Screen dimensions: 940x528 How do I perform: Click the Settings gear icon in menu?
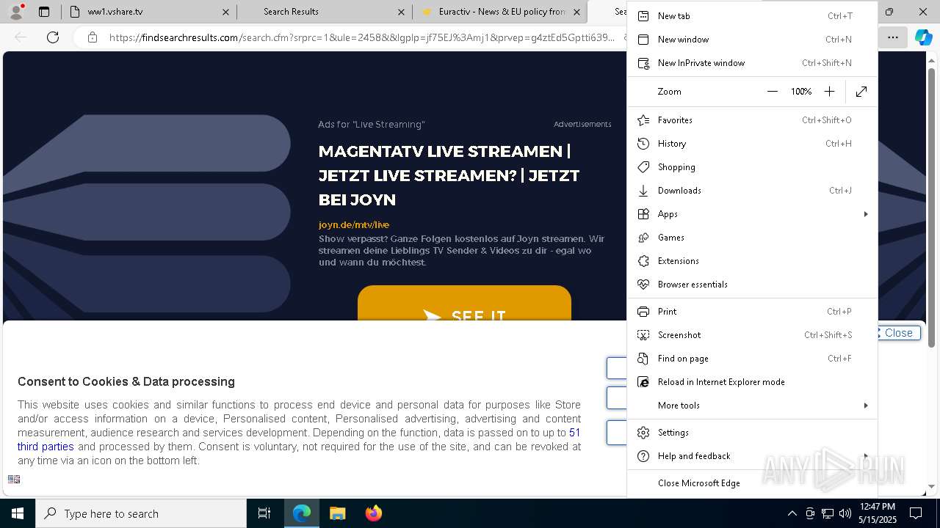[x=643, y=432]
